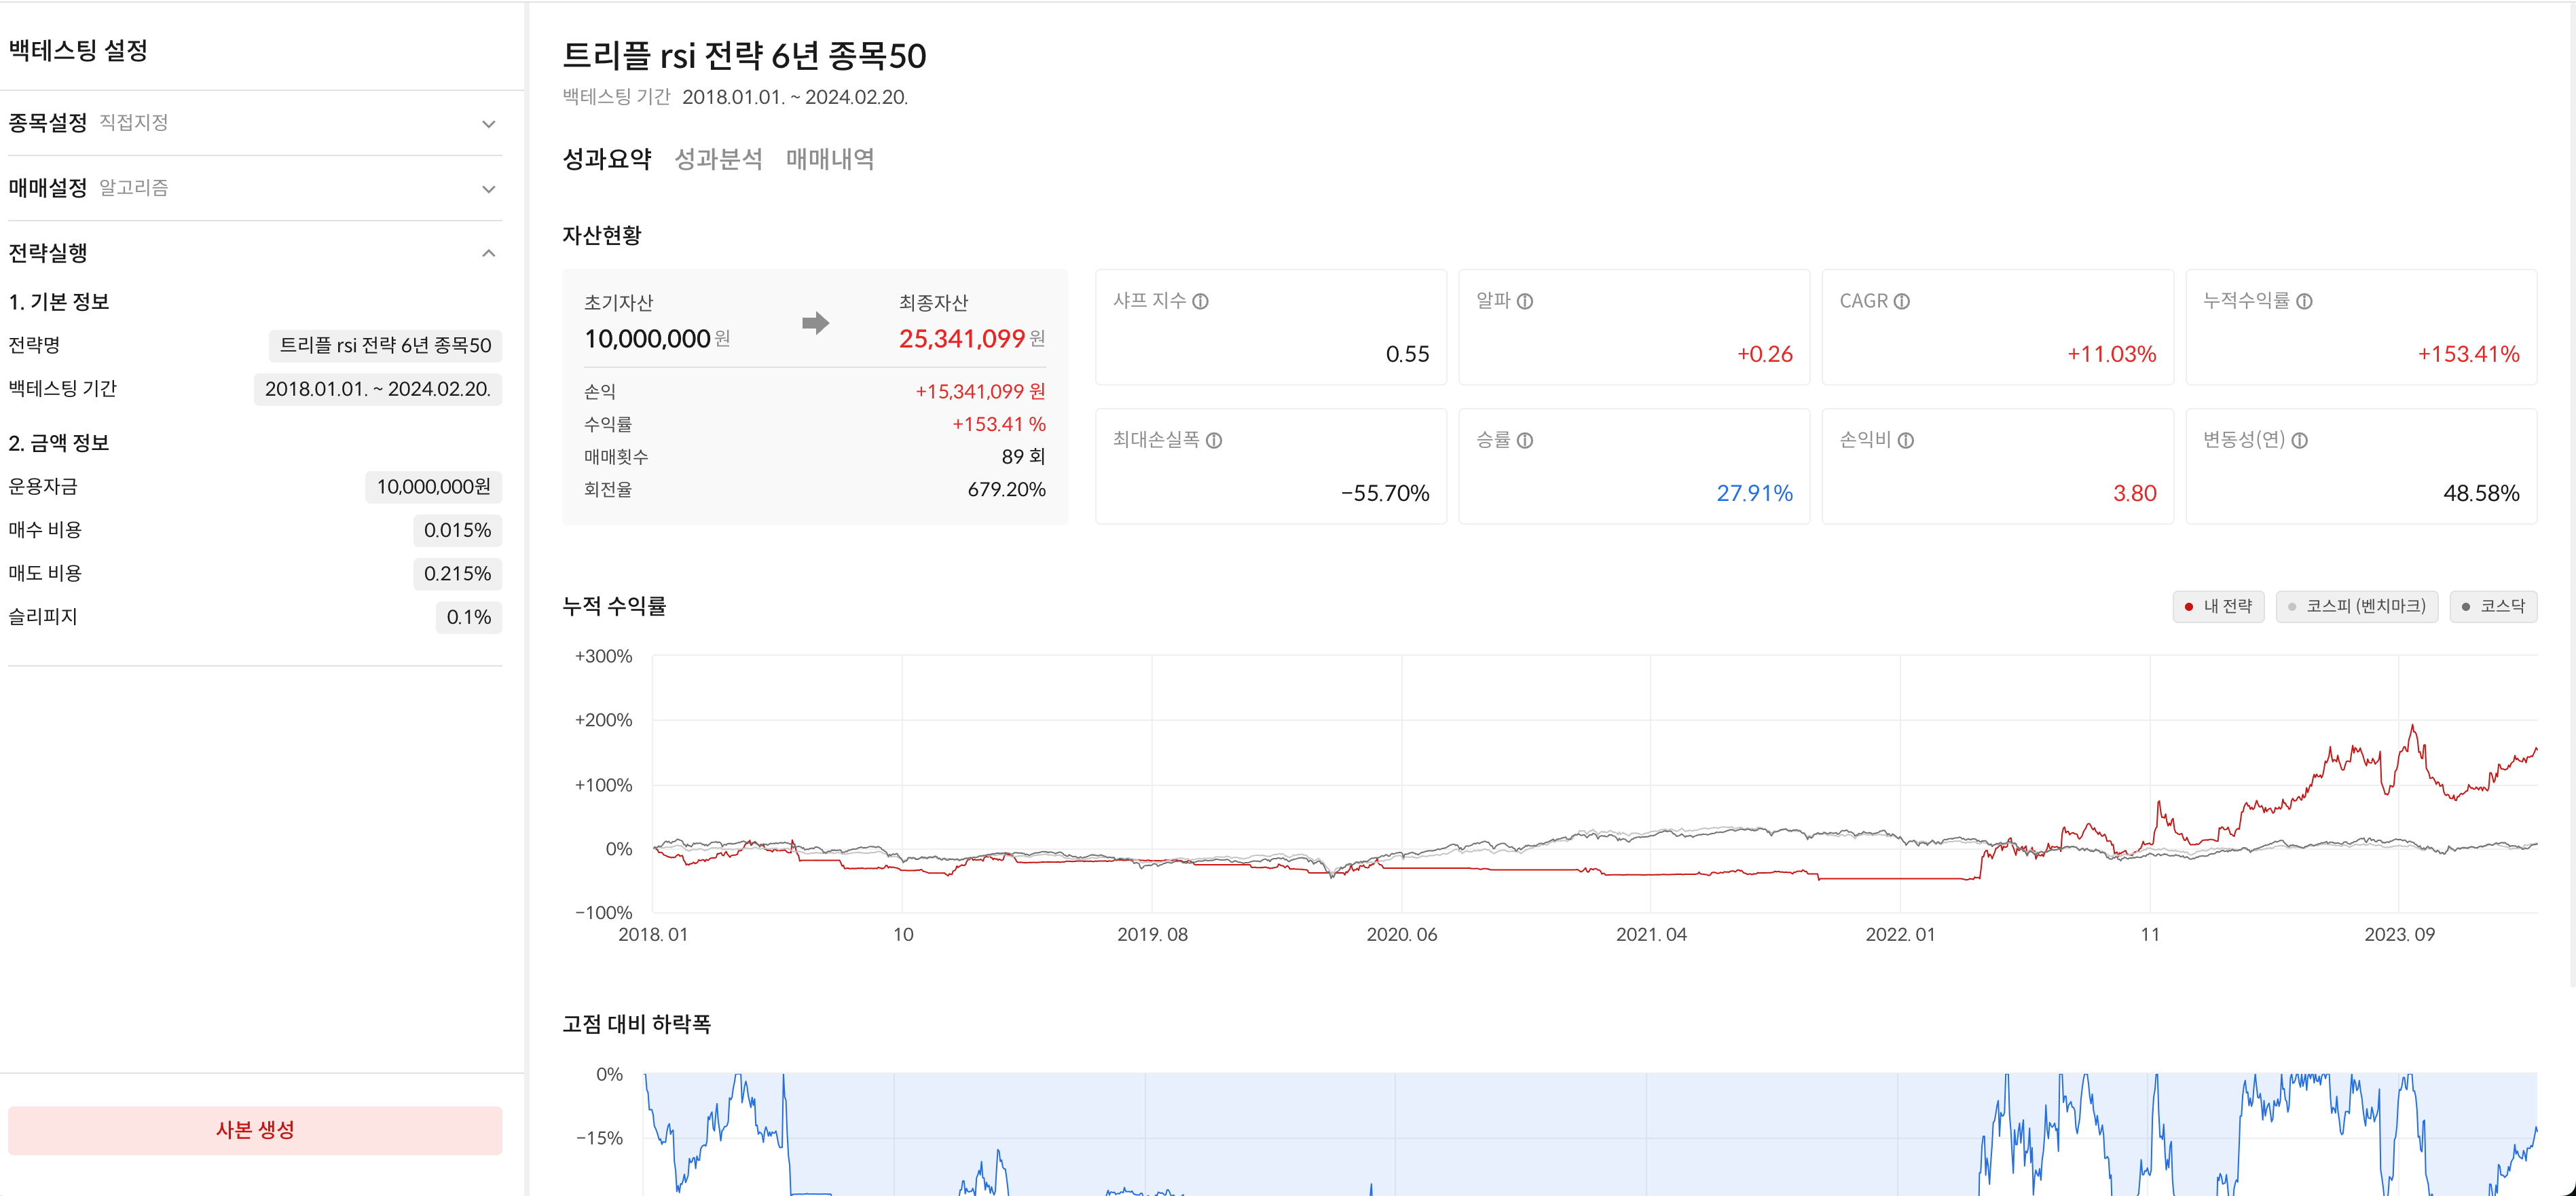Image resolution: width=2576 pixels, height=1196 pixels.
Task: Click the info icon beside 변동성(연)
Action: tap(2299, 440)
